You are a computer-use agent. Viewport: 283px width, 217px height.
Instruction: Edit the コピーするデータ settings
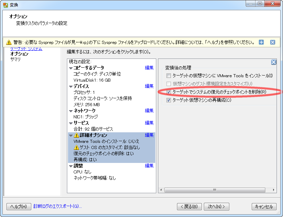coord(149,68)
